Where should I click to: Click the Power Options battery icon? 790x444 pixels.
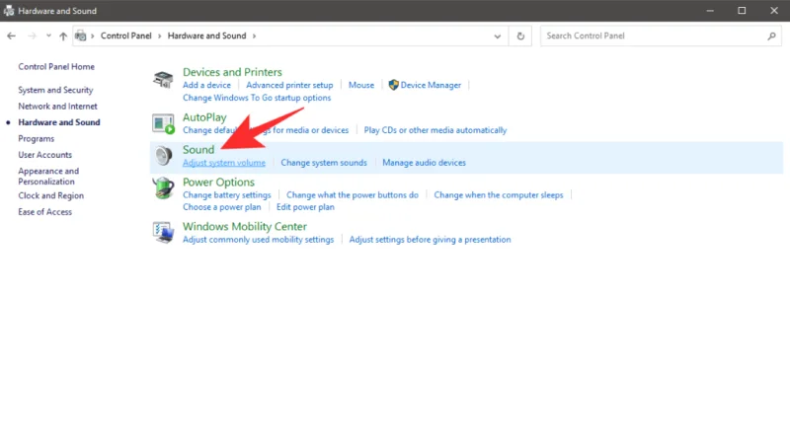coord(164,187)
